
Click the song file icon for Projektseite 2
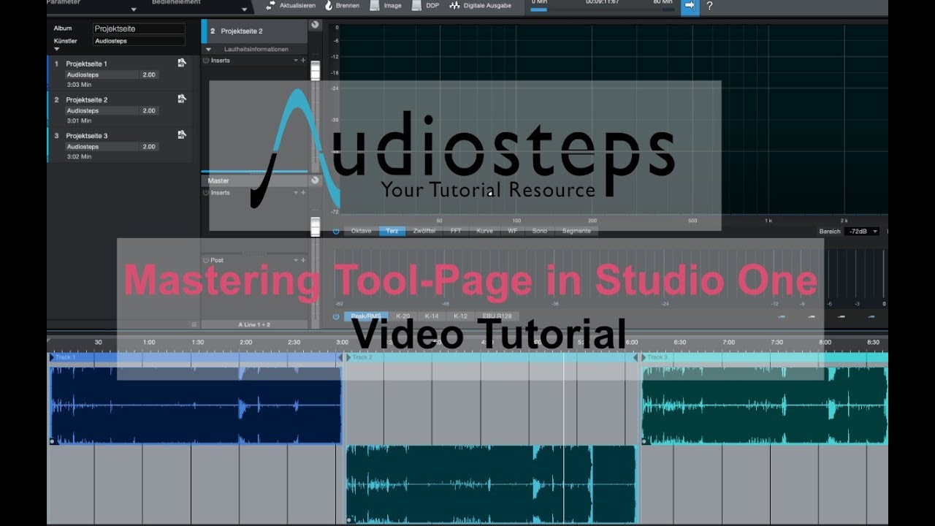(x=182, y=99)
